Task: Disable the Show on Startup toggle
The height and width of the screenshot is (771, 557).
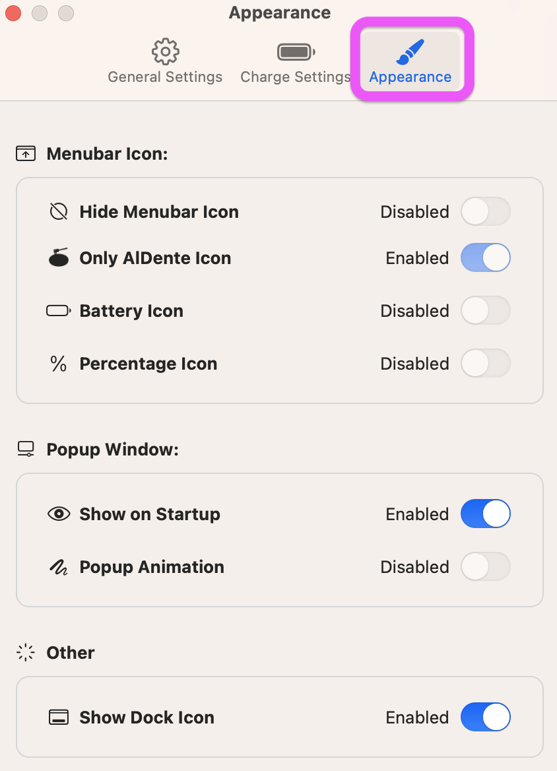Action: (x=486, y=514)
